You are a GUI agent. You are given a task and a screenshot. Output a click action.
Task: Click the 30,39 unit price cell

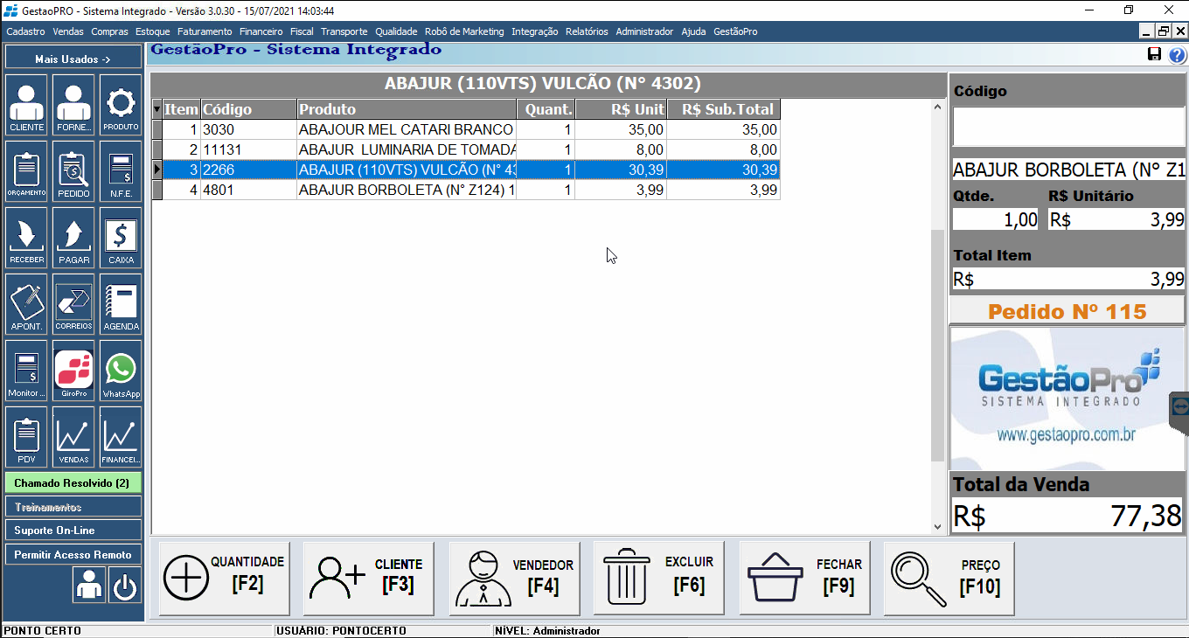[621, 170]
